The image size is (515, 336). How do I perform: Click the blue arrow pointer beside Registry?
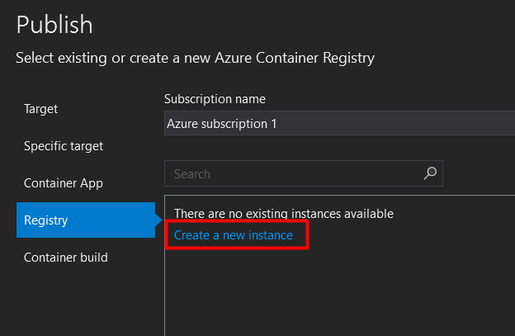tap(158, 220)
